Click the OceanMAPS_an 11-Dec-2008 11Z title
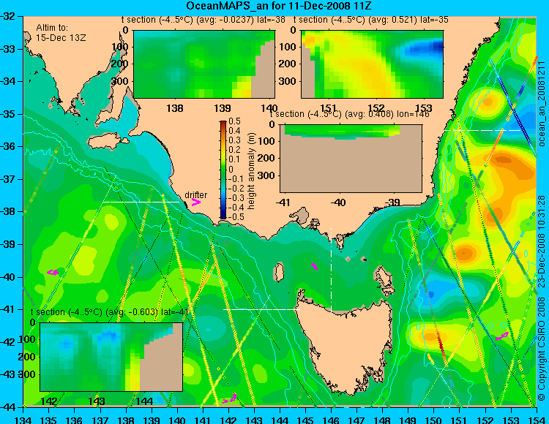Viewport: 549px width, 424px height. 278,6
